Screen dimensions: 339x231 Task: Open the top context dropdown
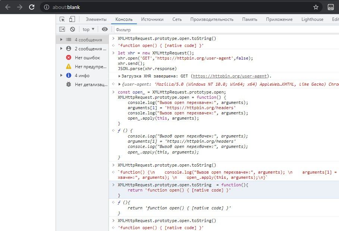(x=88, y=29)
